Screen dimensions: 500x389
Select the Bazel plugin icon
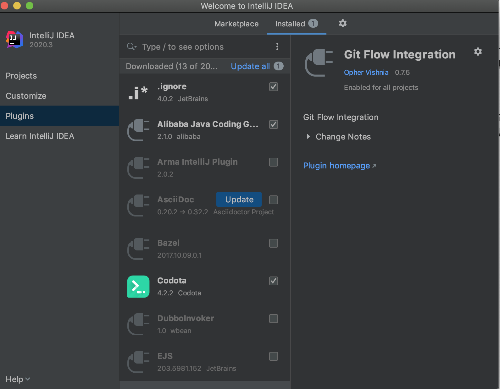pyautogui.click(x=138, y=249)
